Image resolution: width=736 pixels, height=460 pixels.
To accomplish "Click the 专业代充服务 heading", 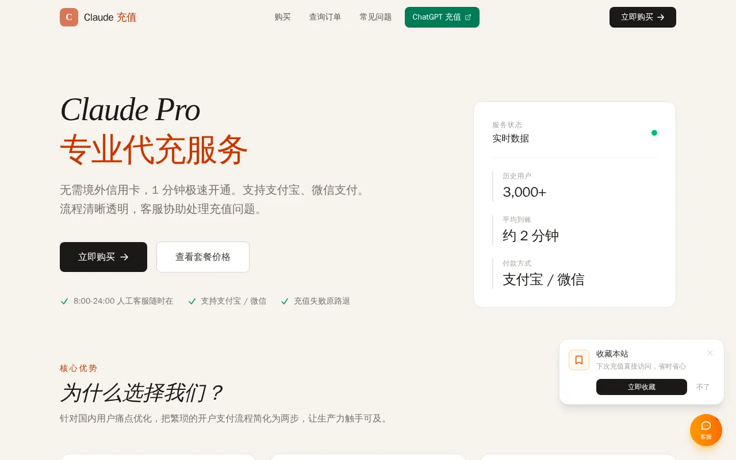I will click(x=154, y=150).
